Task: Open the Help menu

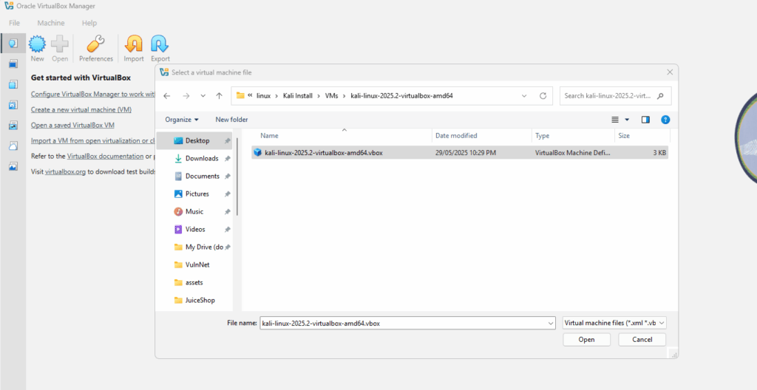Action: click(89, 23)
